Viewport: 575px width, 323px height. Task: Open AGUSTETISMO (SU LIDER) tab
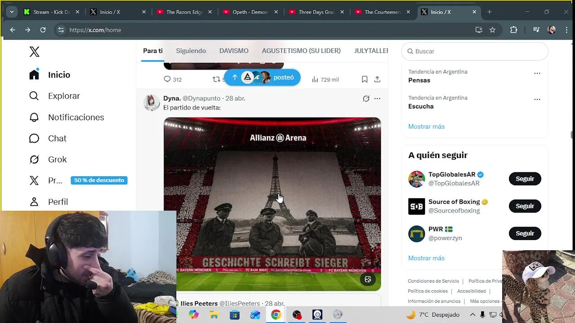[301, 51]
